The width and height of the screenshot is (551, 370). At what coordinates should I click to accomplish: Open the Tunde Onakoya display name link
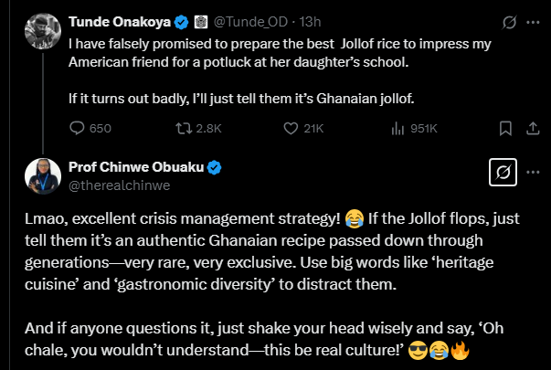pos(120,20)
